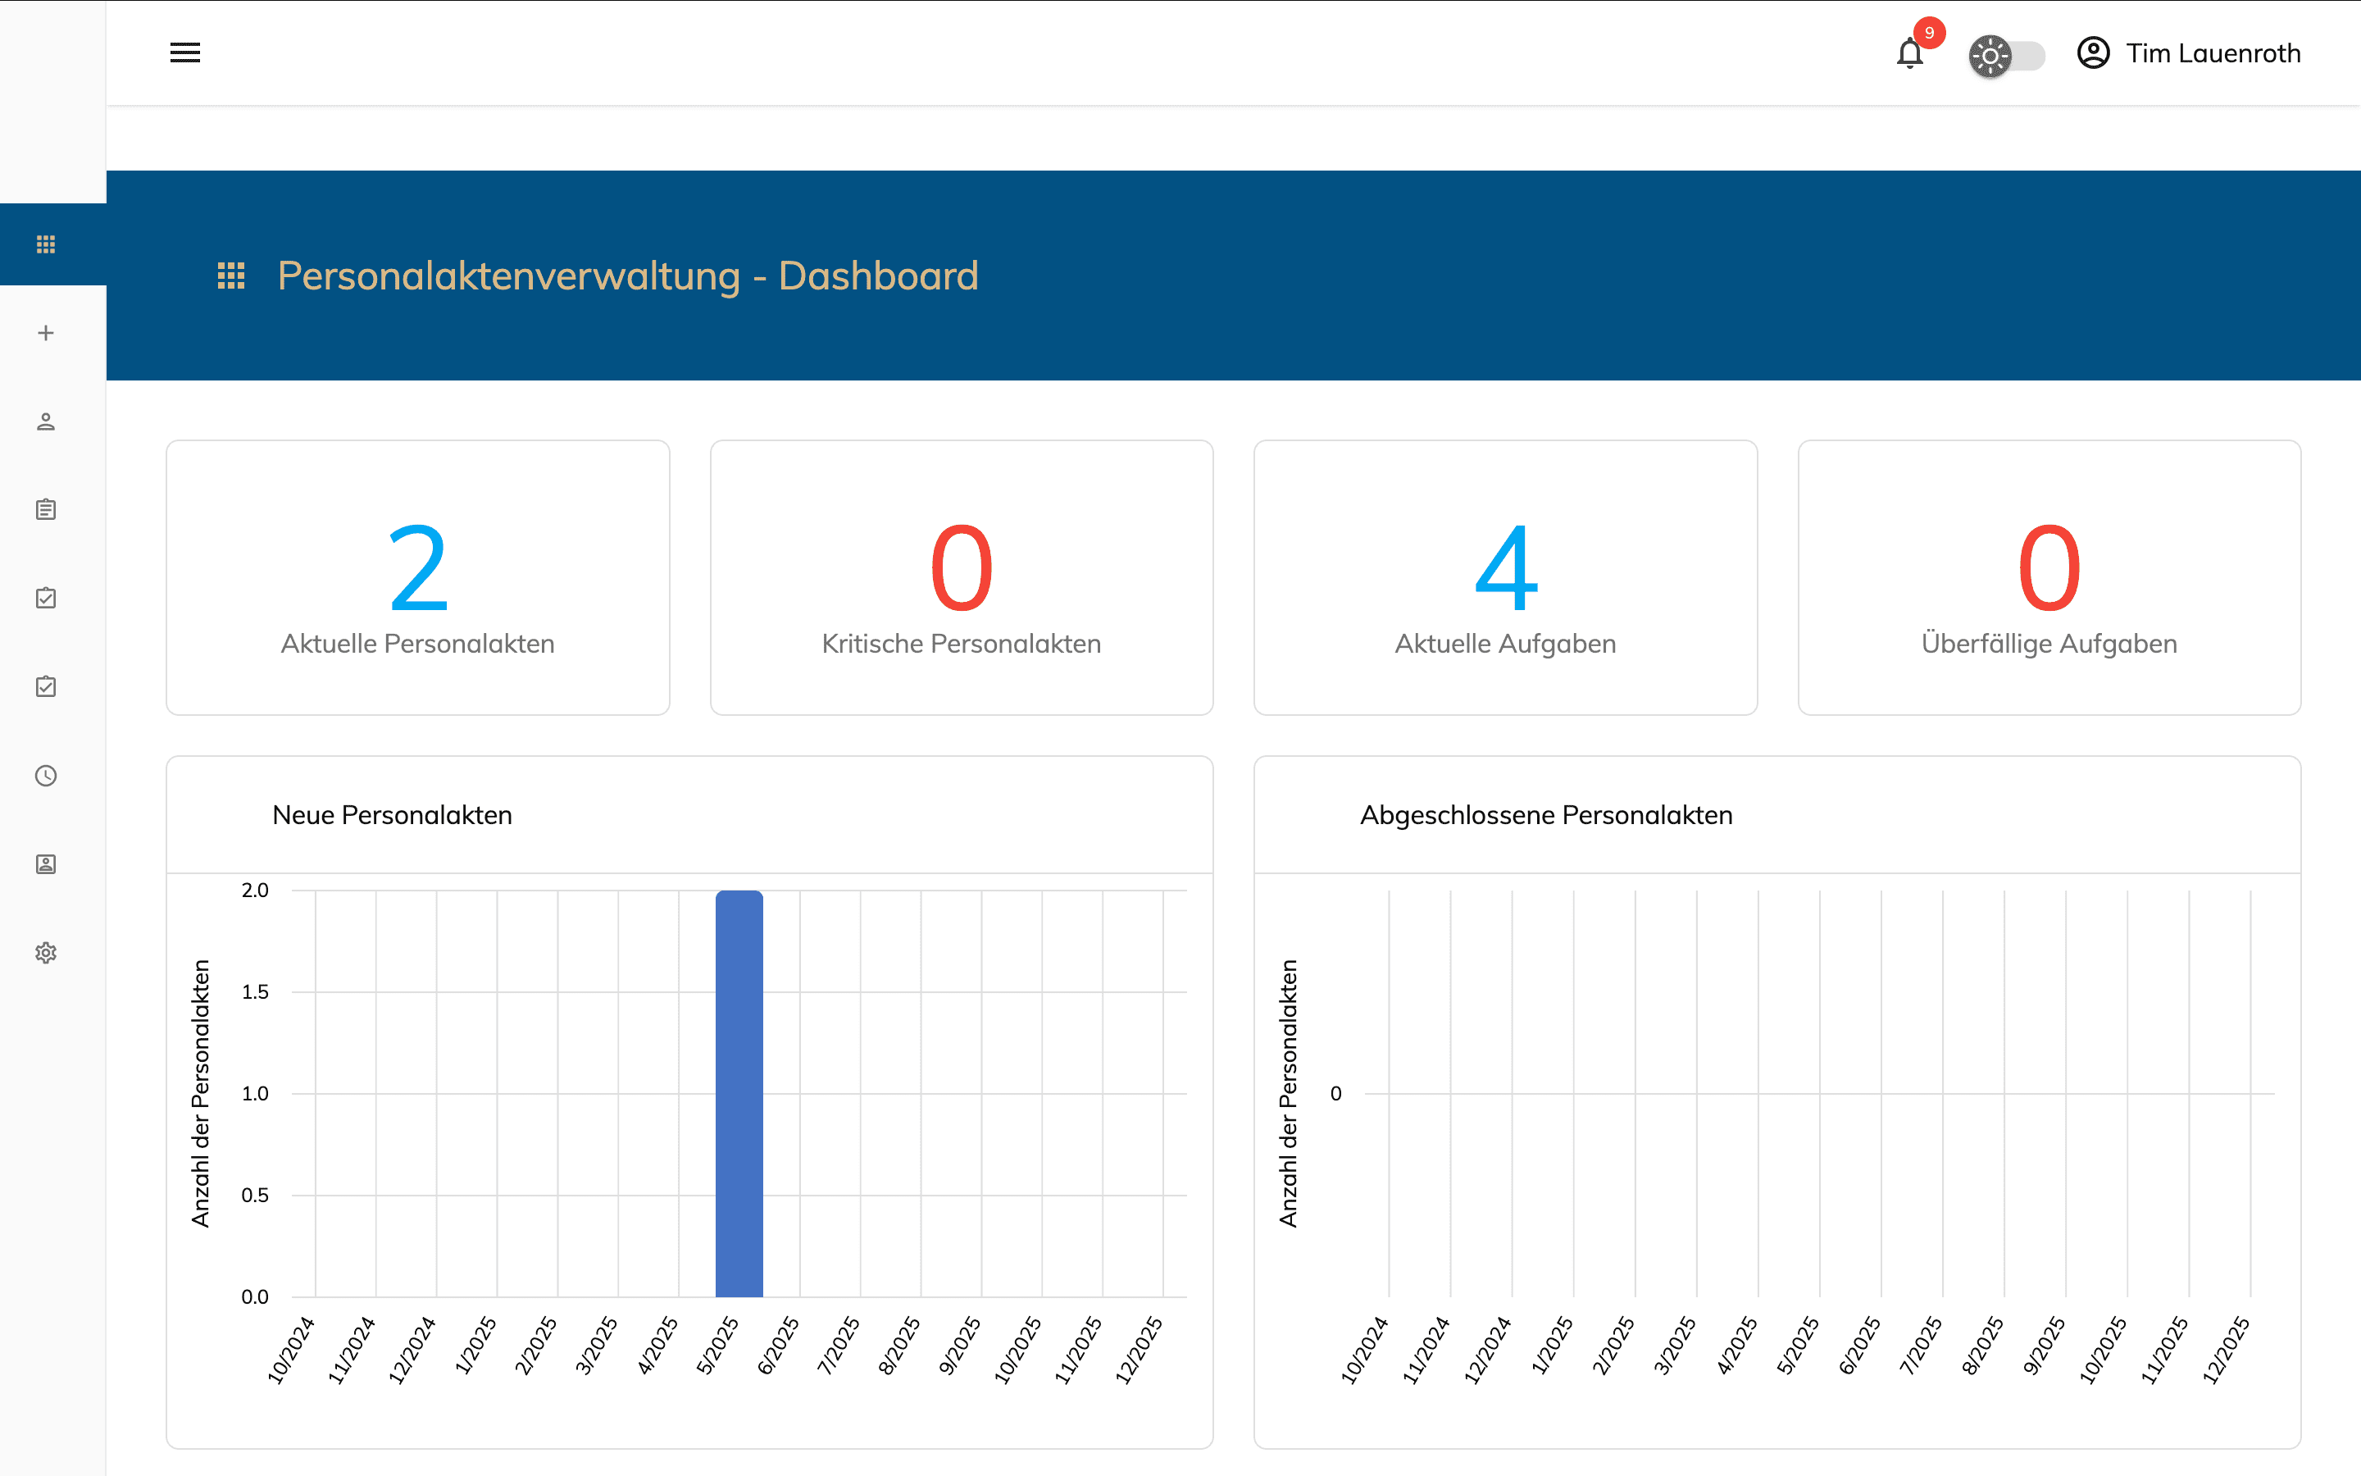Viewport: 2361px width, 1476px height.
Task: Click the 6/2025 label in Abgeschlossene chart
Action: pyautogui.click(x=1862, y=1345)
